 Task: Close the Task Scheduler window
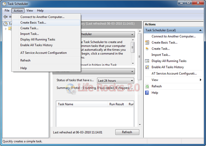click(x=198, y=3)
